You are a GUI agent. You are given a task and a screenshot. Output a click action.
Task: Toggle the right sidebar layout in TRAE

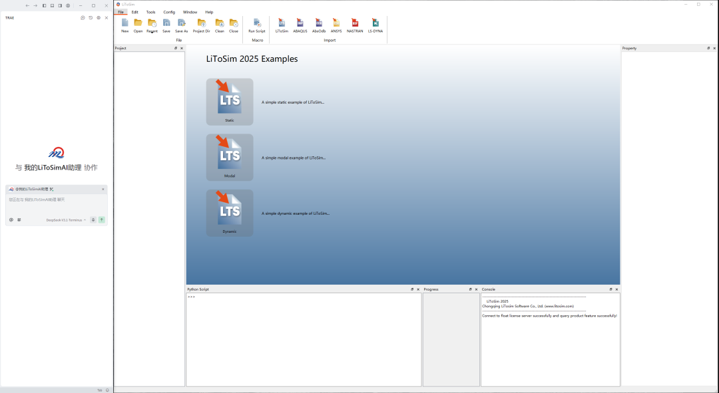60,5
